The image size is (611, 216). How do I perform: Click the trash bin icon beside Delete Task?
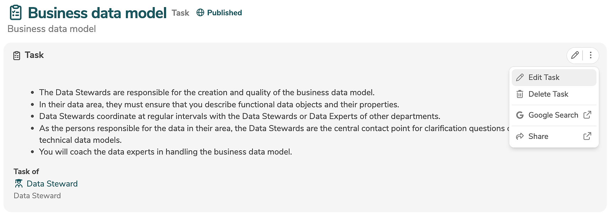[x=520, y=94]
